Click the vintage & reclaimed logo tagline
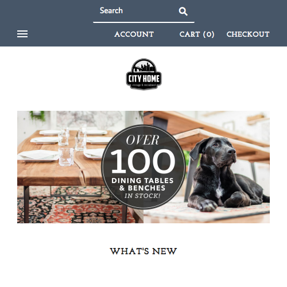 (144, 85)
